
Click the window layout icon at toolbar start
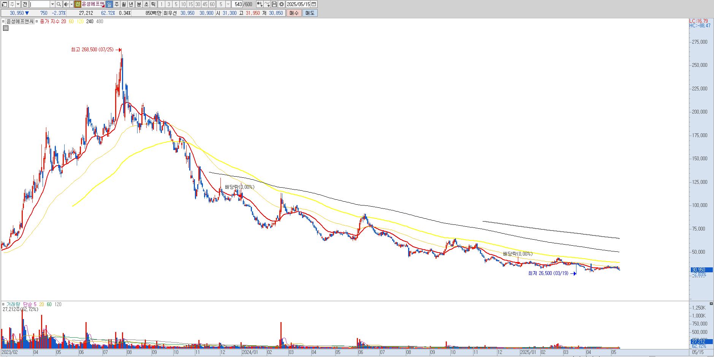pyautogui.click(x=5, y=4)
